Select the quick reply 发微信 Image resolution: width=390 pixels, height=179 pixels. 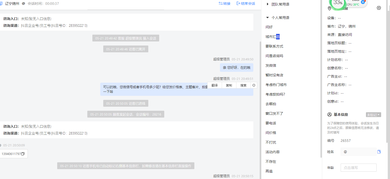[x=271, y=65]
